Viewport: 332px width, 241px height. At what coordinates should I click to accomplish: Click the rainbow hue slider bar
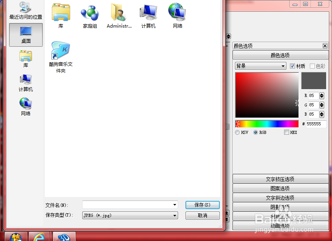tap(267, 124)
